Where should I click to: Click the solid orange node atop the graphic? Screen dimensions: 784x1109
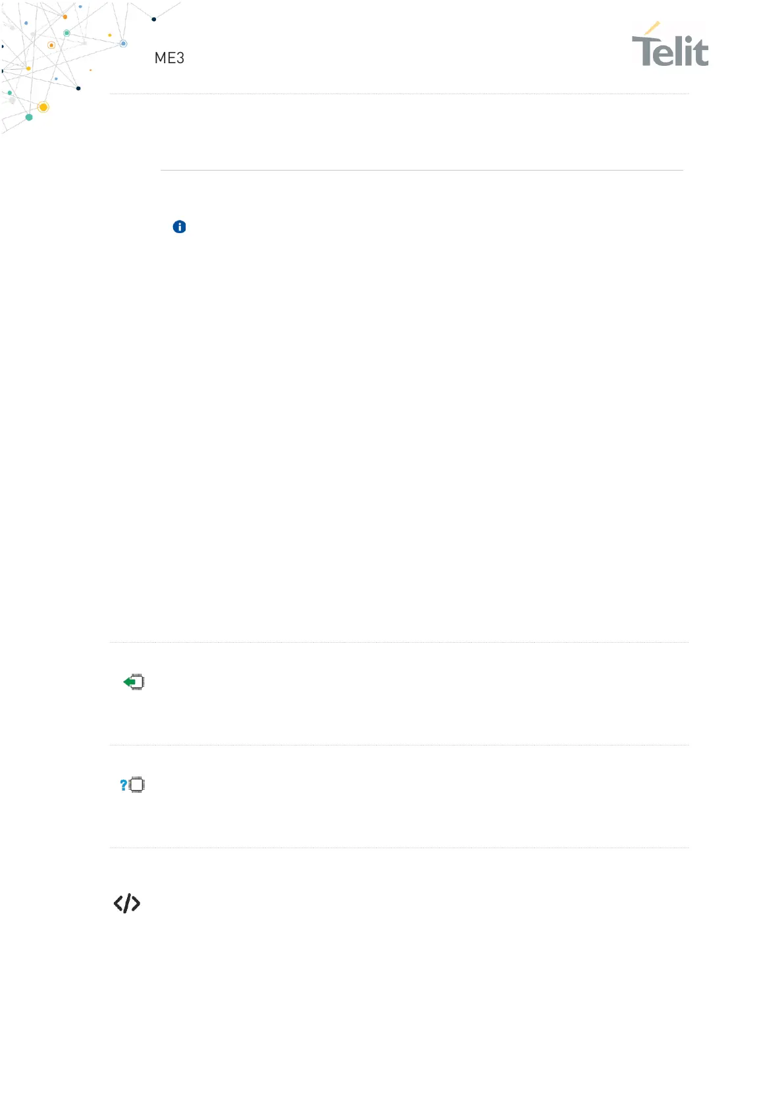click(65, 16)
